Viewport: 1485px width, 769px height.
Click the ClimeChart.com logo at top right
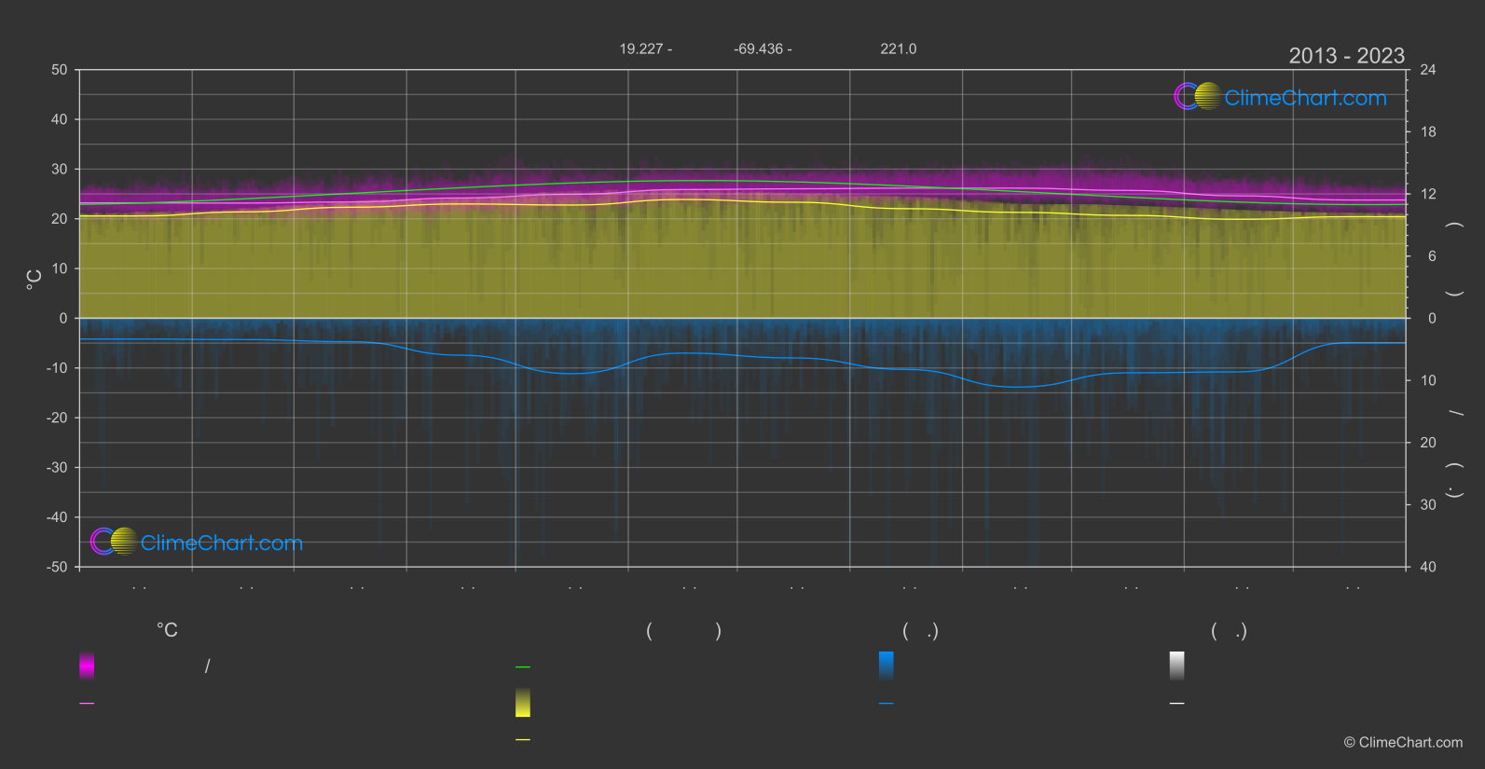tap(1280, 97)
